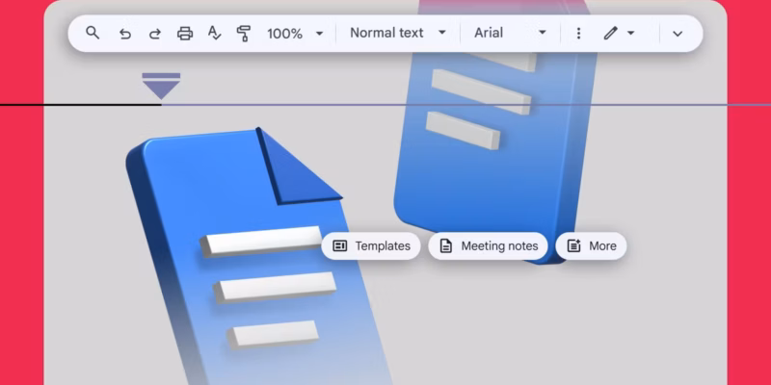771x385 pixels.
Task: Expand the editing mode arrow beside pencil
Action: click(631, 34)
